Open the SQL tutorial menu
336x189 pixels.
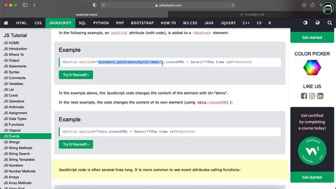[x=82, y=23]
